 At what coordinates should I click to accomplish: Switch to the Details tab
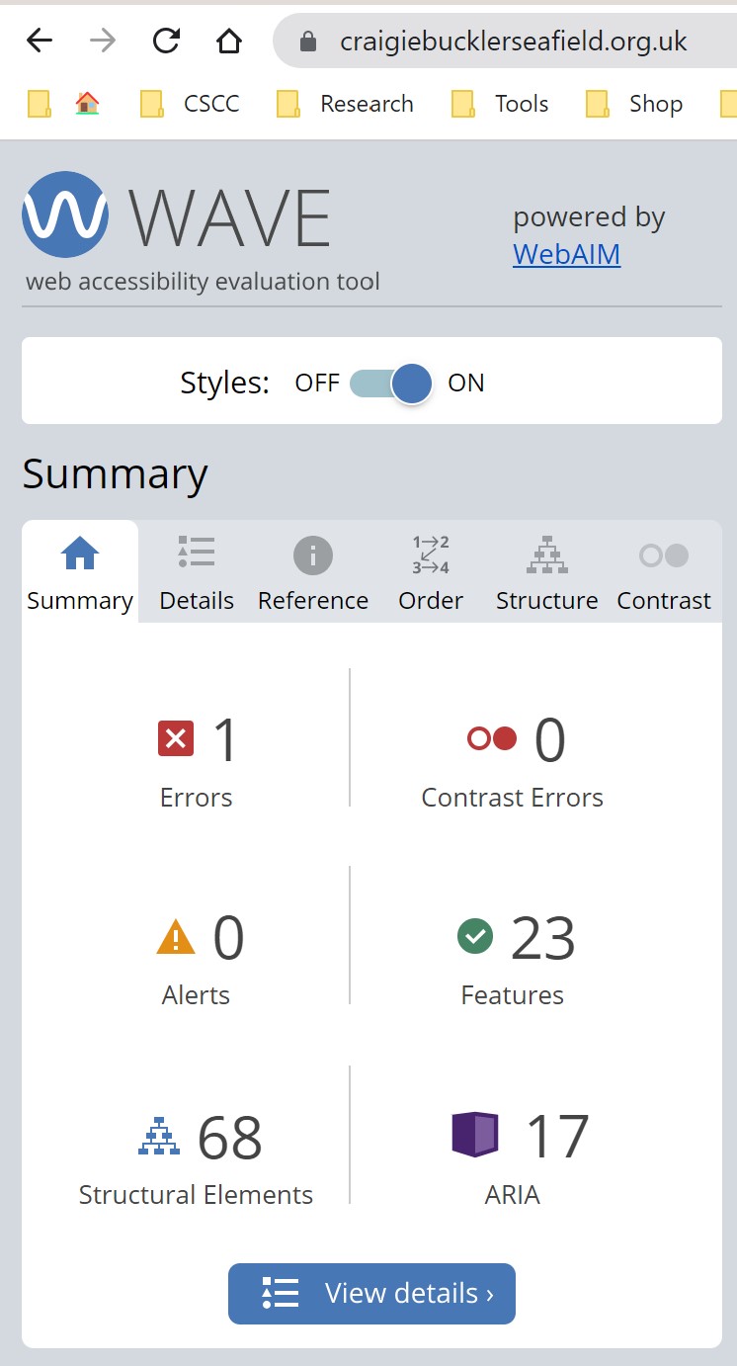coord(197,572)
